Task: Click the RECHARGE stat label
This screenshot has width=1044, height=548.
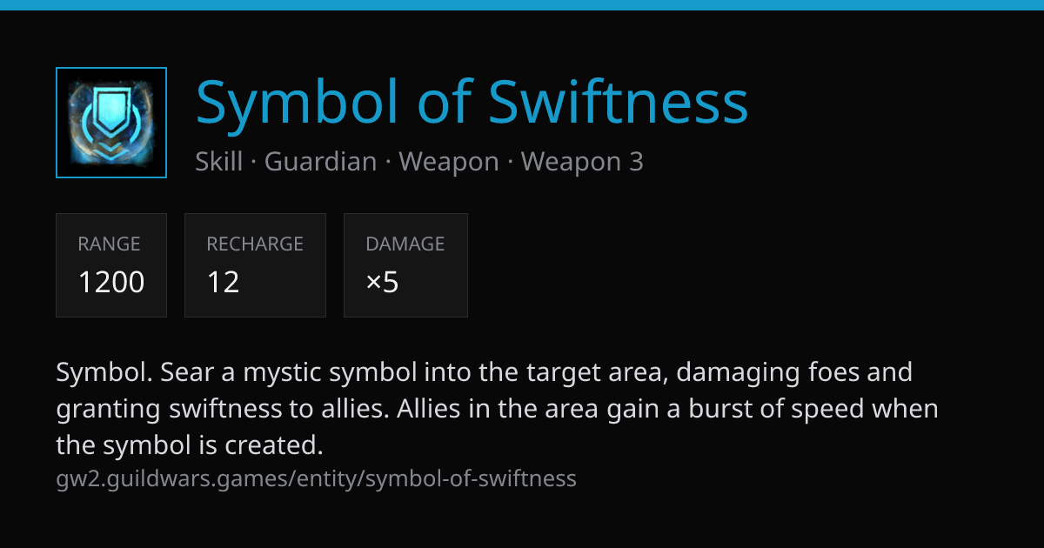Action: coord(255,244)
